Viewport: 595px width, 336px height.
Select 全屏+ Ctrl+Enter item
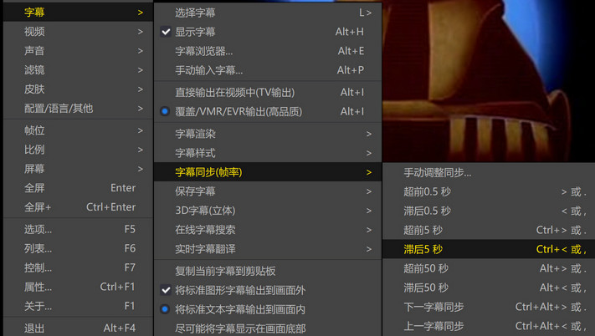[78, 207]
